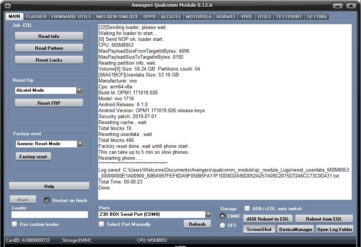Select the UFS storage radio button

tap(222, 225)
